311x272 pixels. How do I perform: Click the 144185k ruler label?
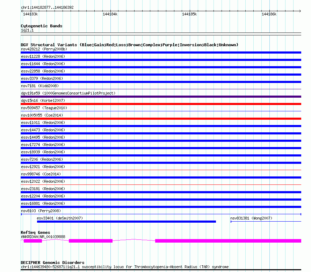tap(189, 14)
